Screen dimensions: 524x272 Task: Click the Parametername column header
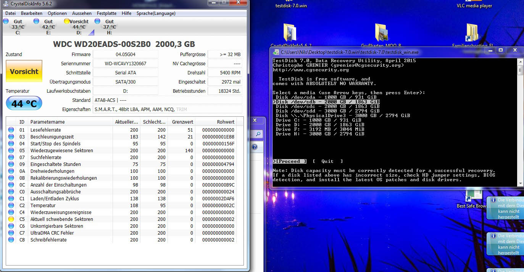[70, 122]
